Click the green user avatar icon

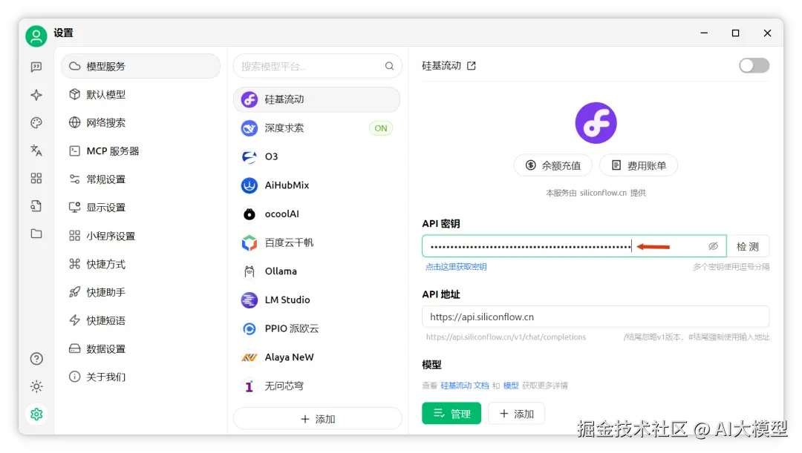(36, 36)
